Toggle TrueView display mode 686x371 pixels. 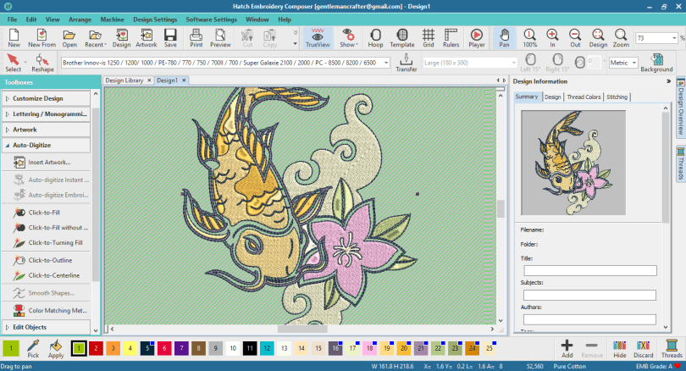click(318, 37)
